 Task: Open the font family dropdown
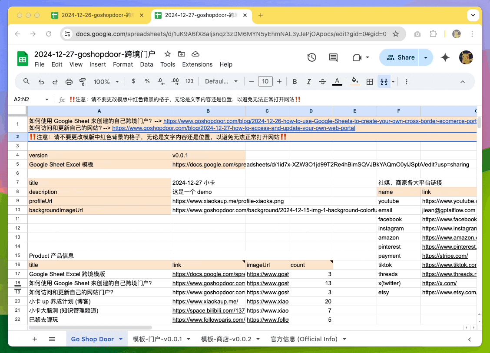point(221,82)
